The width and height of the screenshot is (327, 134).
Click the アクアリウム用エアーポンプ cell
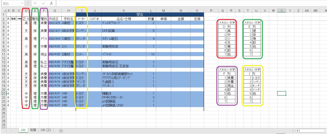click(124, 78)
